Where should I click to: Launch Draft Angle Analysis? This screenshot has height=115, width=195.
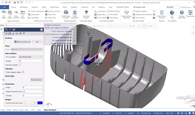pos(66,15)
